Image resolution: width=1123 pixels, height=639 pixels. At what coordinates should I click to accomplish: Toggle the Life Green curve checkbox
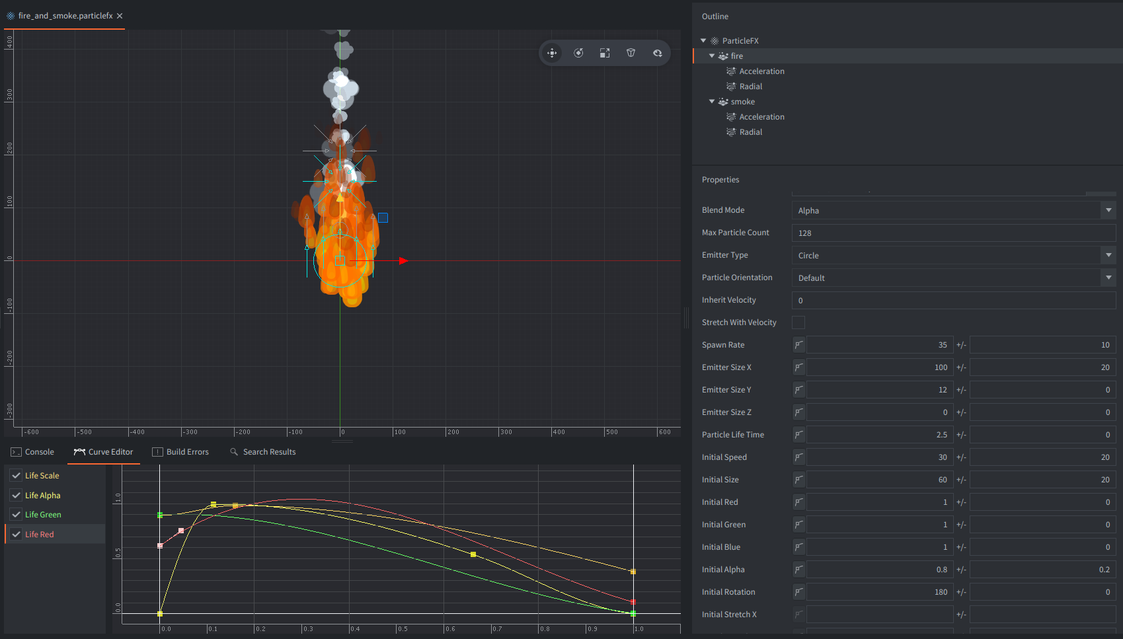click(16, 515)
